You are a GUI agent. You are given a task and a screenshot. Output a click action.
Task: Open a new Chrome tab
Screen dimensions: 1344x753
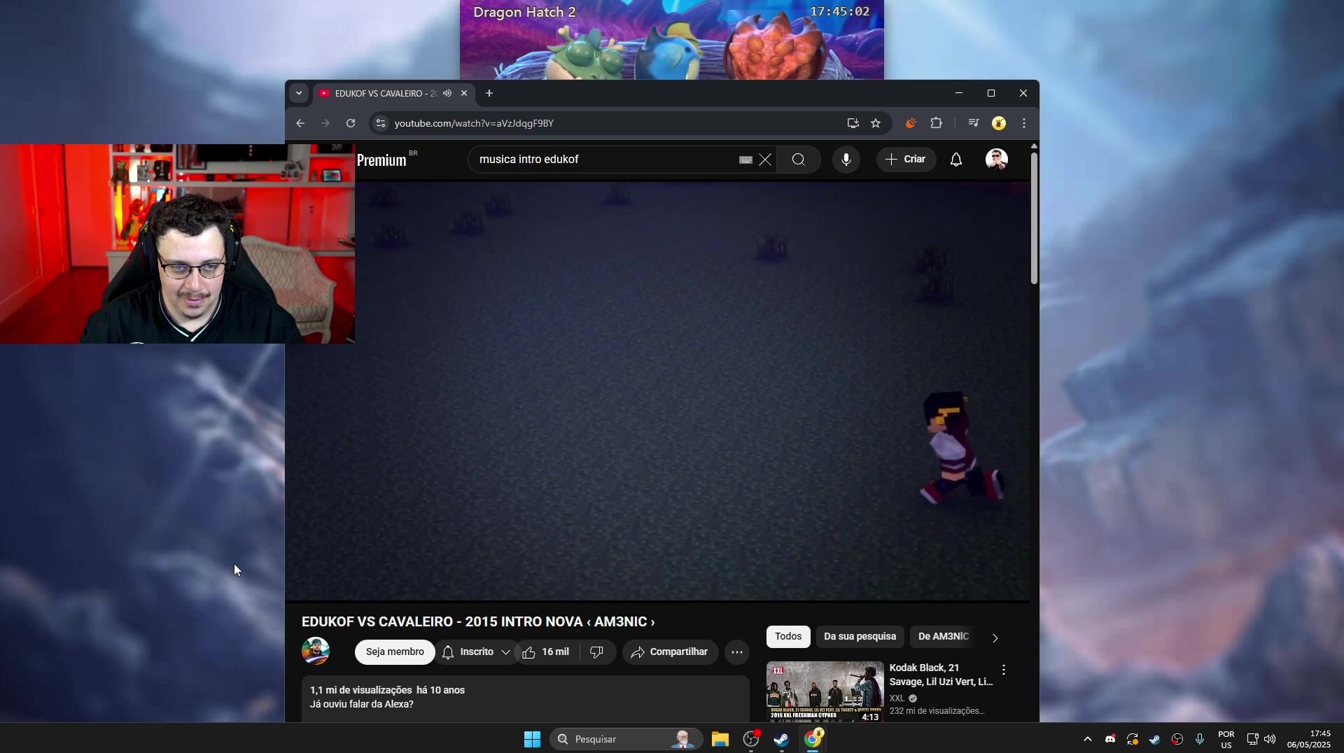click(x=489, y=93)
